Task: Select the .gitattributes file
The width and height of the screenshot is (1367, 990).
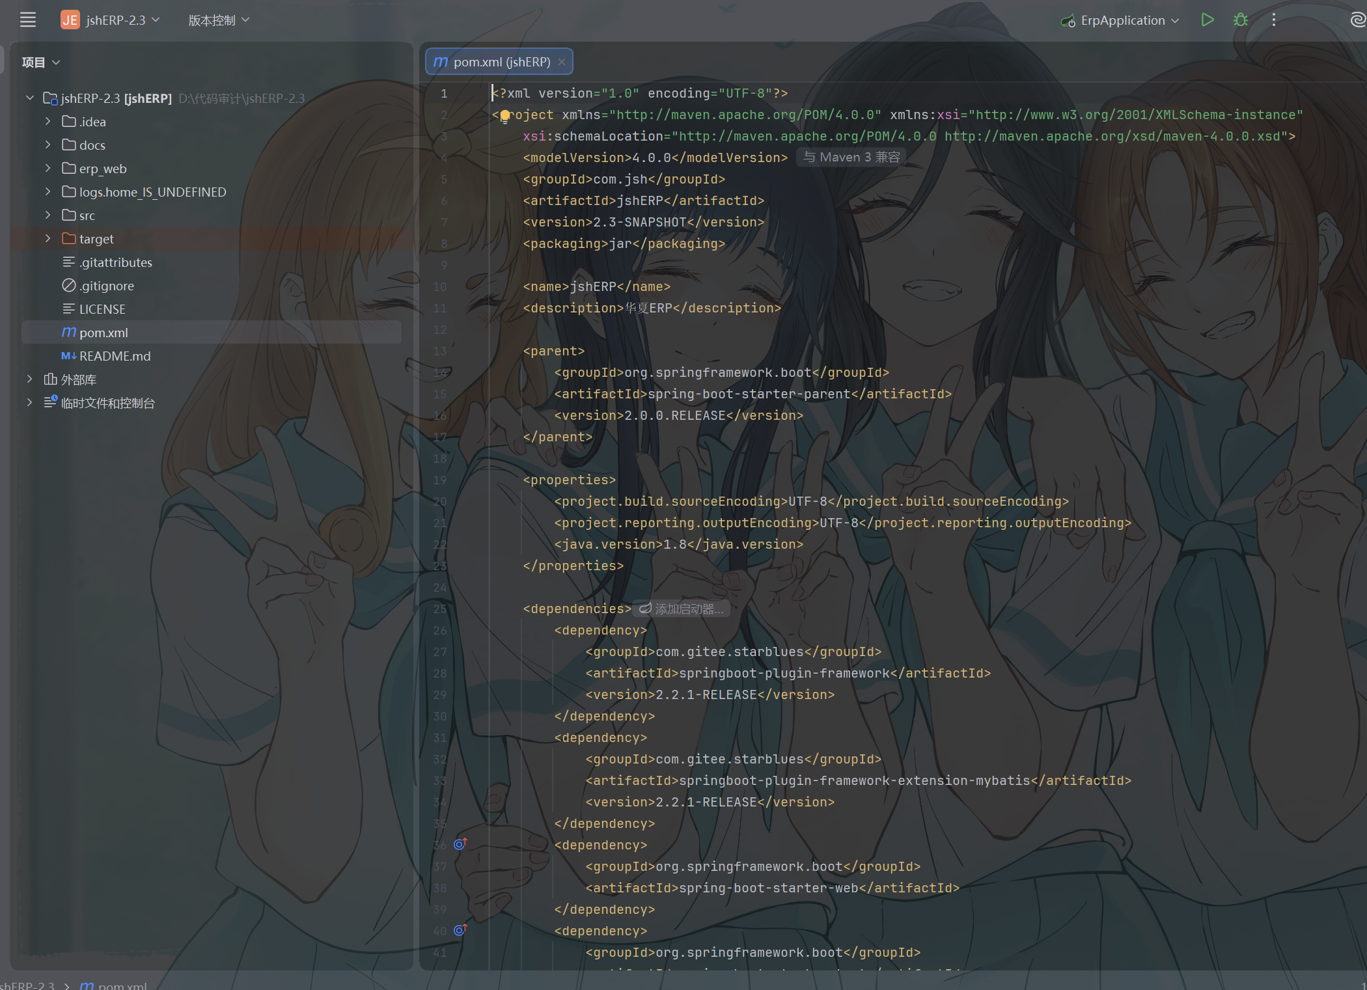Action: coord(107,262)
